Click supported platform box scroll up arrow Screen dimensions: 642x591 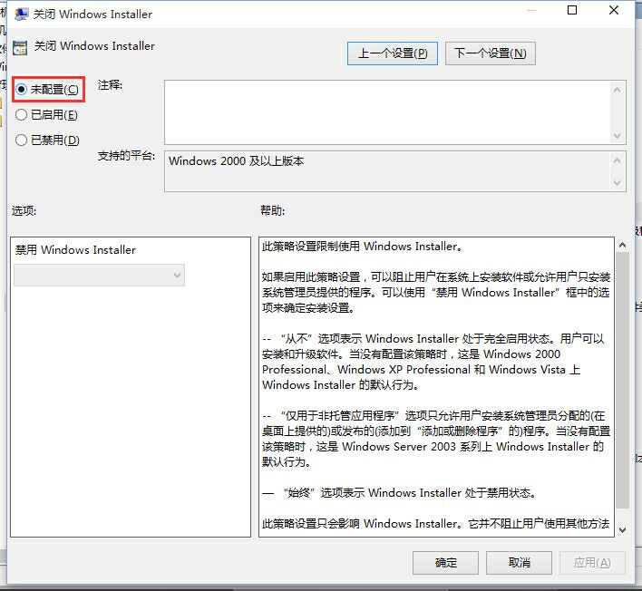(x=617, y=160)
